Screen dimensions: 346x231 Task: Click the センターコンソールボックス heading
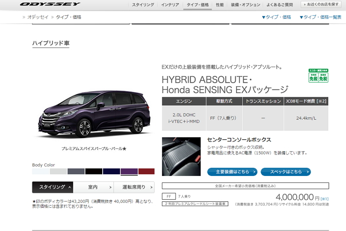(239, 140)
